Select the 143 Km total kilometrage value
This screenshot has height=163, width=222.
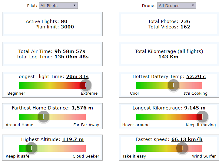pyautogui.click(x=168, y=57)
